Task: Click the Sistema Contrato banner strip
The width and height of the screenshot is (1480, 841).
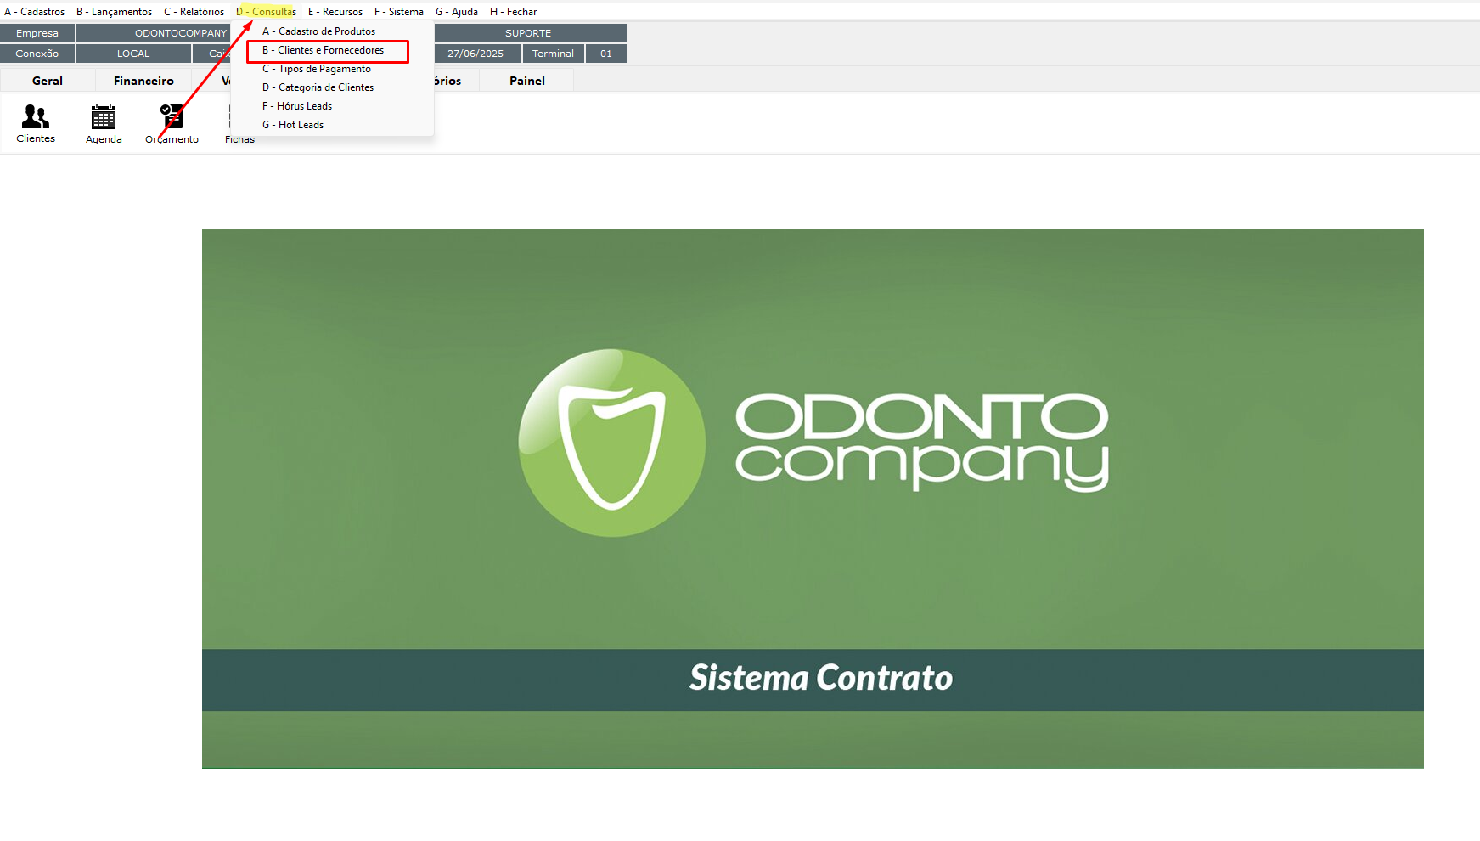Action: [x=813, y=680]
